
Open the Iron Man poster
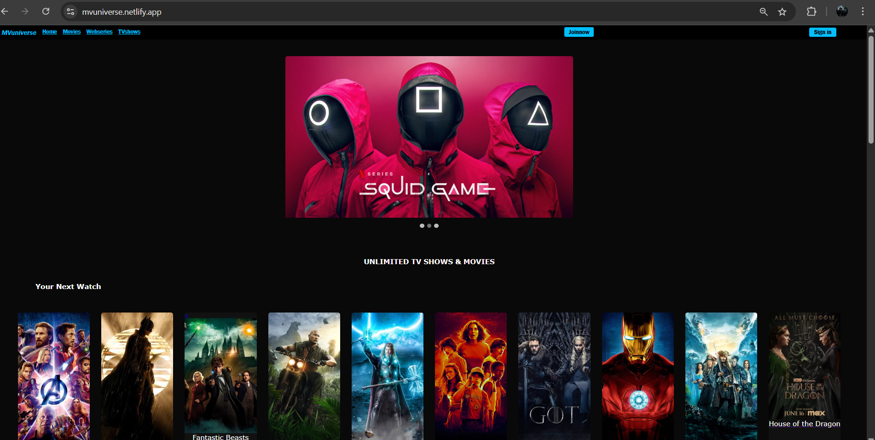(638, 376)
